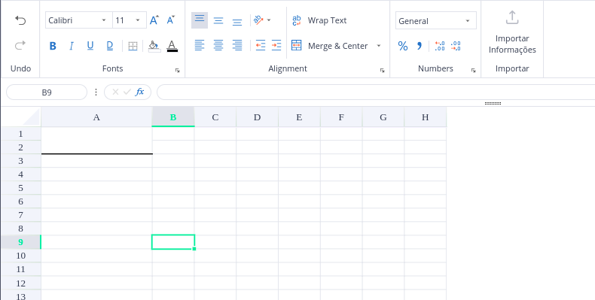The image size is (595, 300).
Task: Click the fill color bucket icon
Action: [x=154, y=46]
